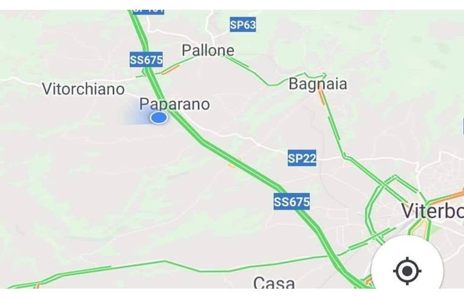Tap the upper SS675 road badge
This screenshot has width=464, height=299.
(146, 60)
